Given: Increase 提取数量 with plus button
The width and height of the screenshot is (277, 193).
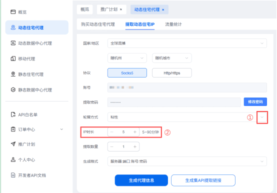Looking at the screenshot, I should tap(135, 146).
